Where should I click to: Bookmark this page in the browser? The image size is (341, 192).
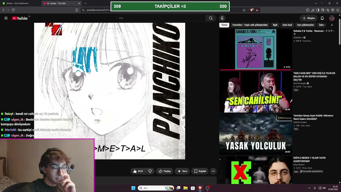77,10
